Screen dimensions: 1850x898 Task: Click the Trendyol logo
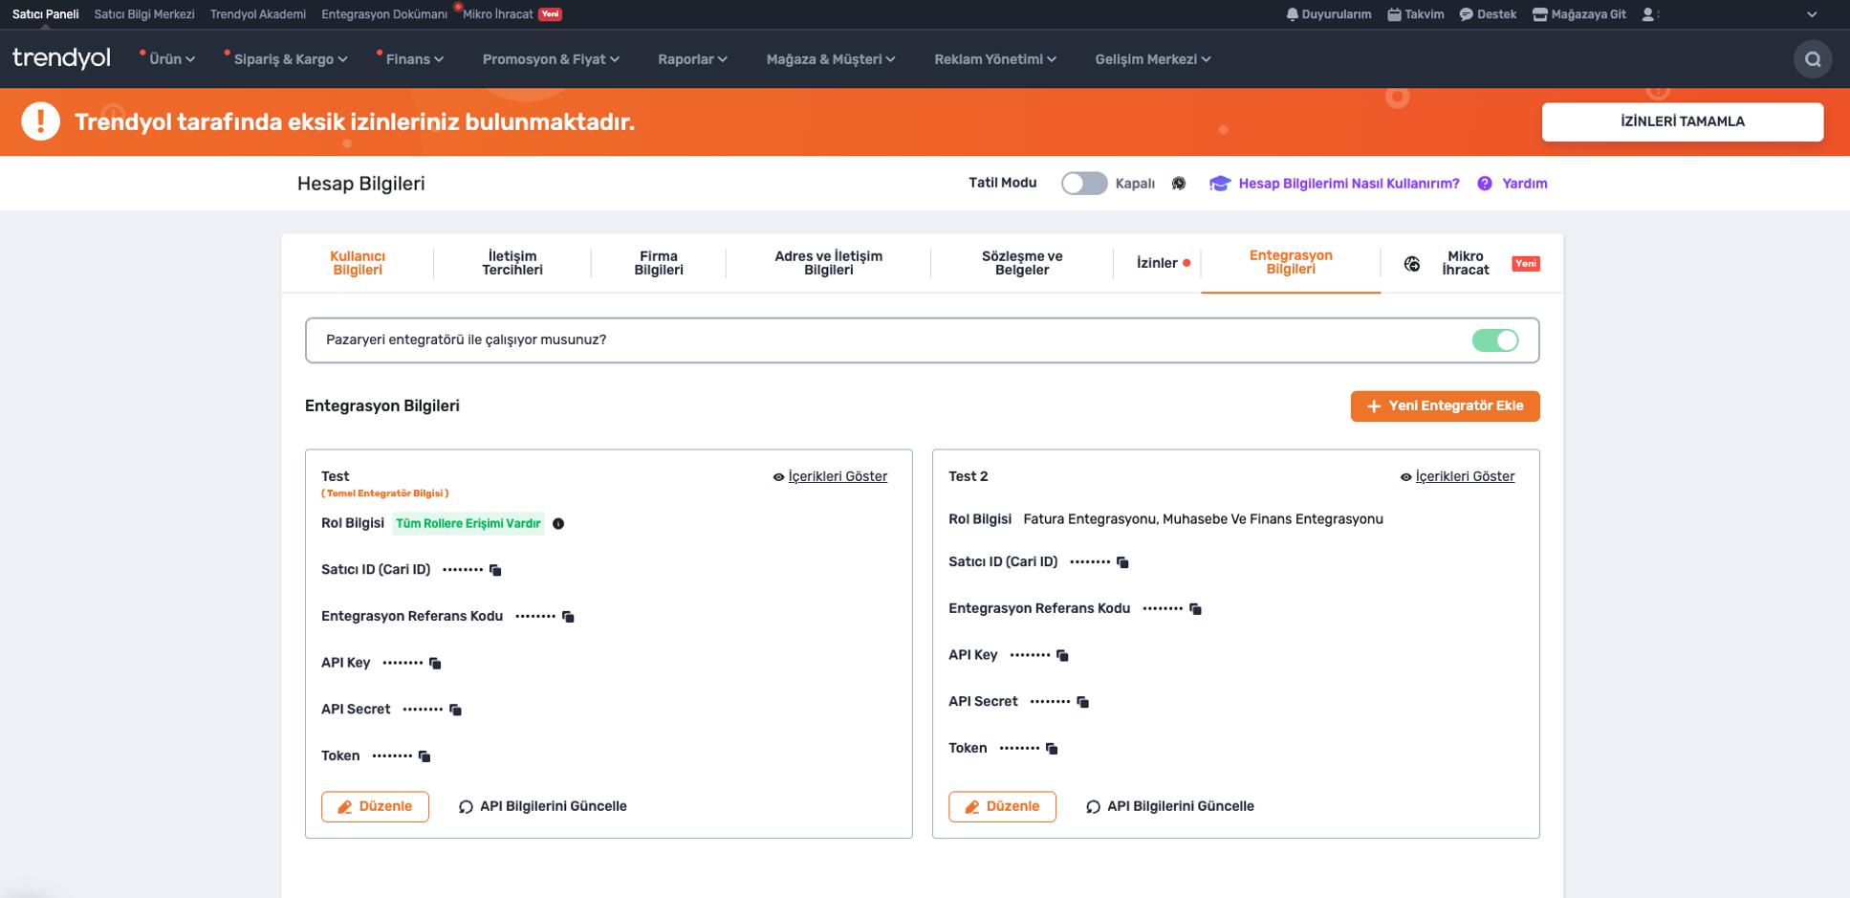point(61,58)
